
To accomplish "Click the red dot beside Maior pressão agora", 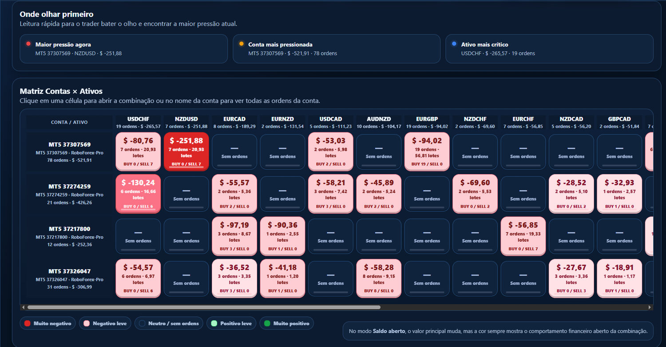I will click(x=28, y=44).
